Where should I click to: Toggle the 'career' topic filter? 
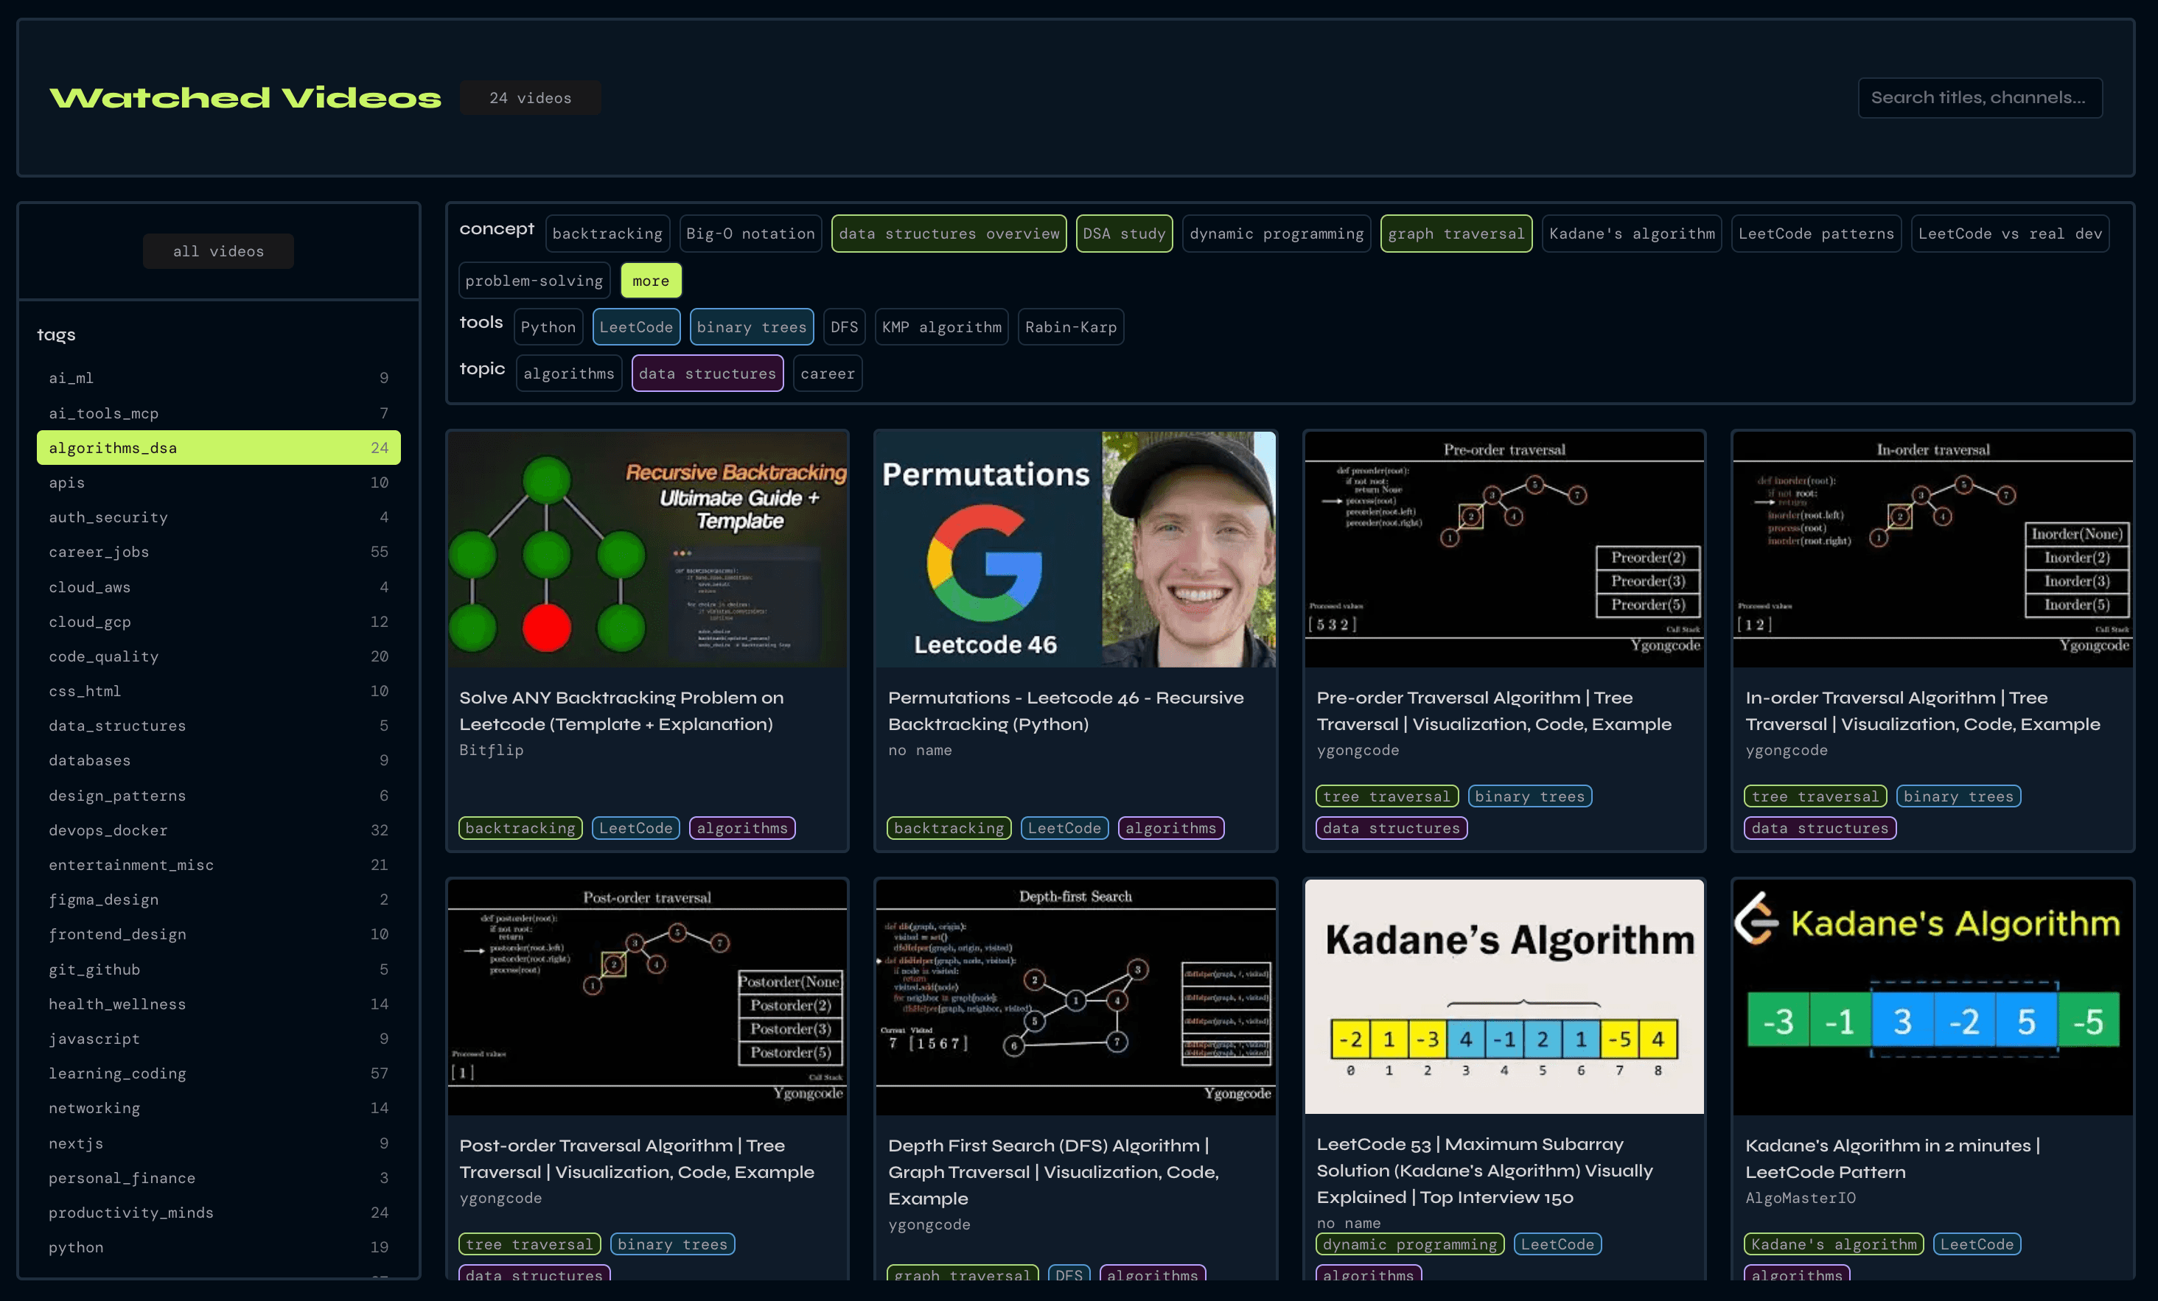pyautogui.click(x=828, y=373)
